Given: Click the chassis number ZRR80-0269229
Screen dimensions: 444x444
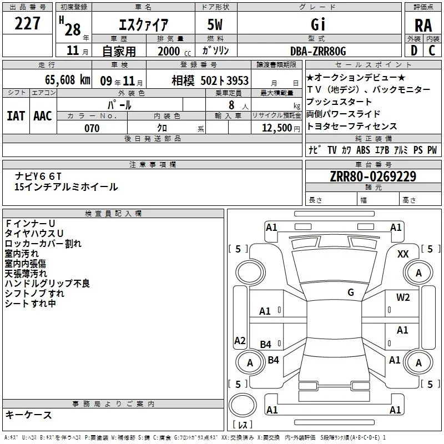Looking at the screenshot, I should [x=373, y=176].
